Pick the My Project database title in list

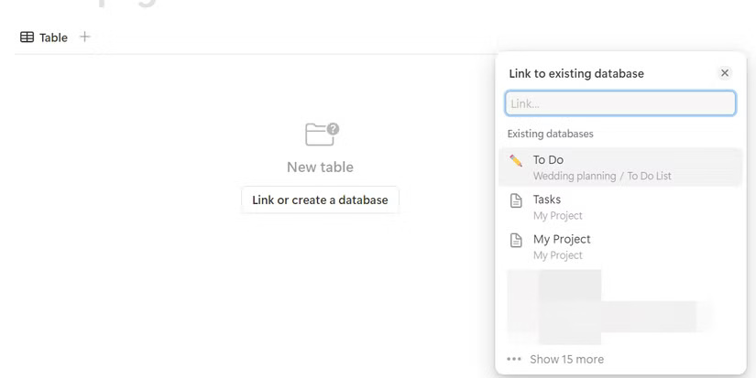(x=562, y=239)
